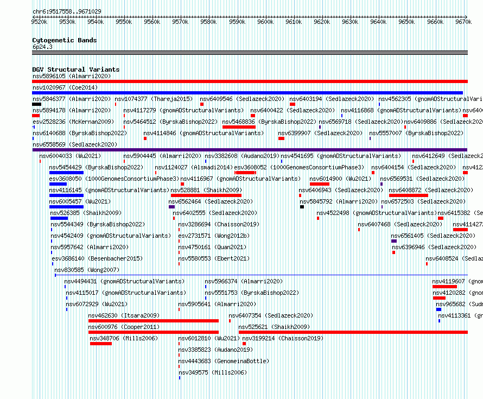
Task: Click nsv6004033 (Wu2021) label
Action: pos(70,156)
